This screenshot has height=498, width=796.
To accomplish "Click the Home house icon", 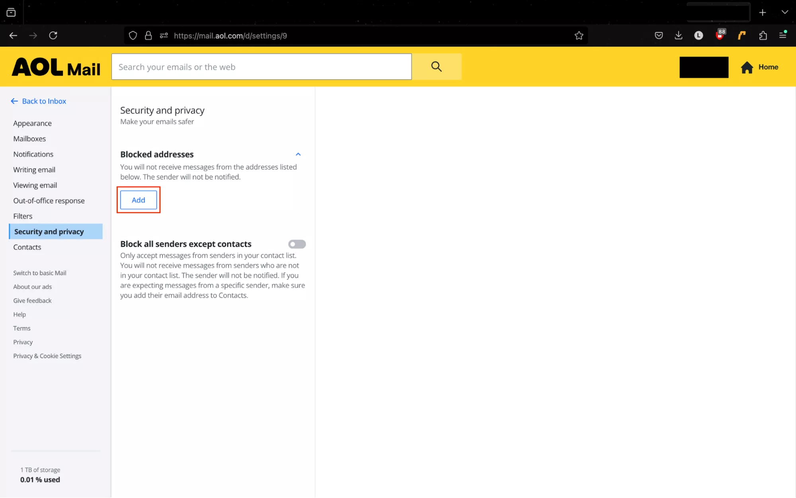I will pyautogui.click(x=747, y=67).
